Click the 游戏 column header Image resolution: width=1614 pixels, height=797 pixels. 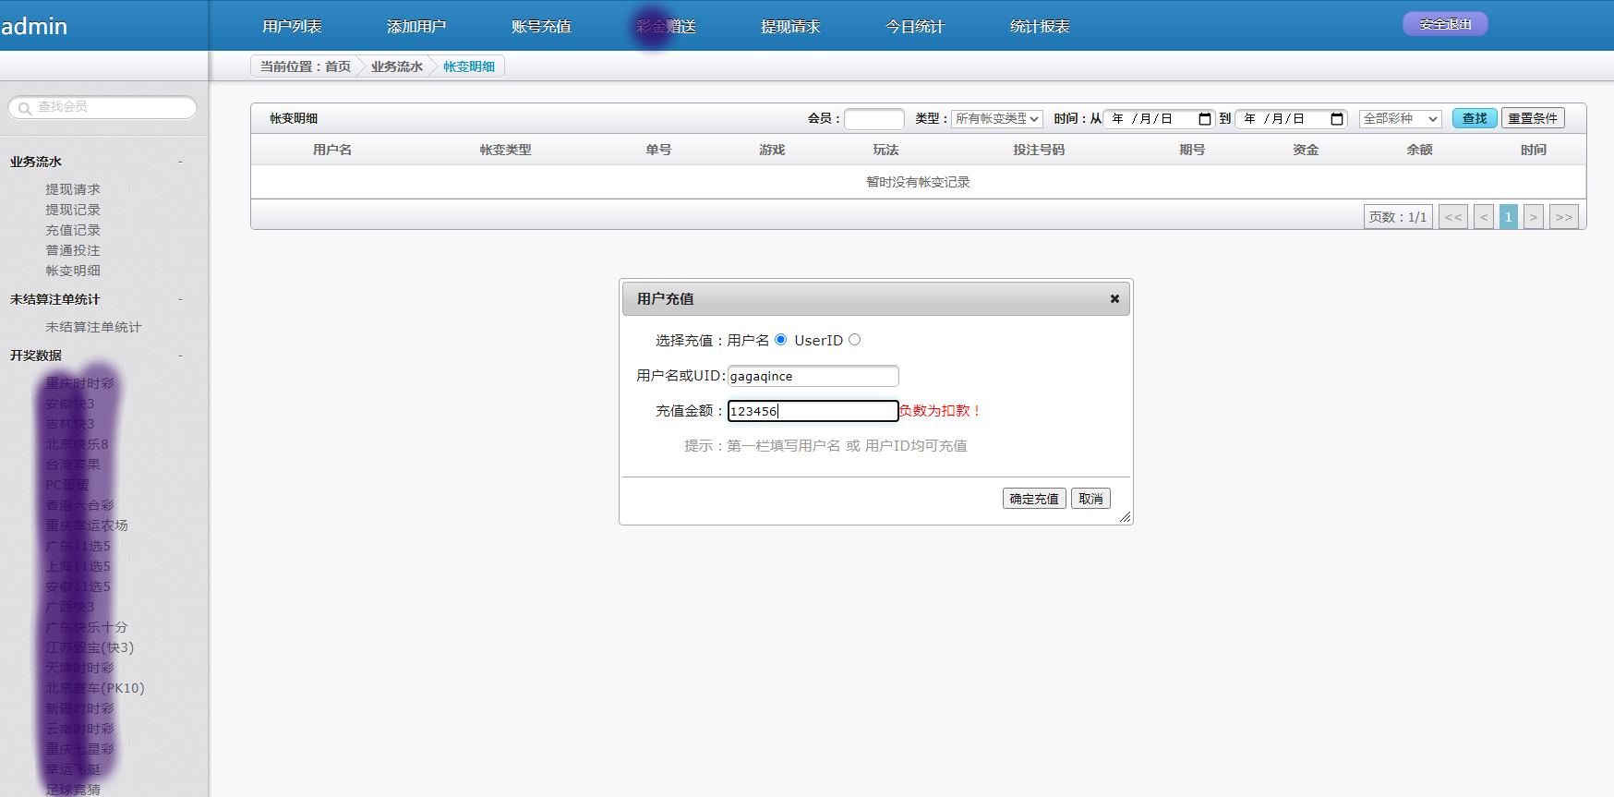point(772,150)
